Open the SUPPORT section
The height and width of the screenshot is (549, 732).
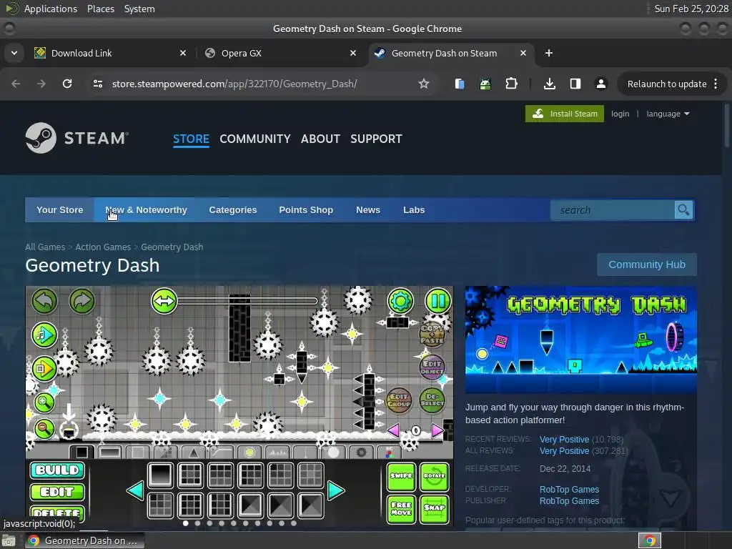coord(376,139)
